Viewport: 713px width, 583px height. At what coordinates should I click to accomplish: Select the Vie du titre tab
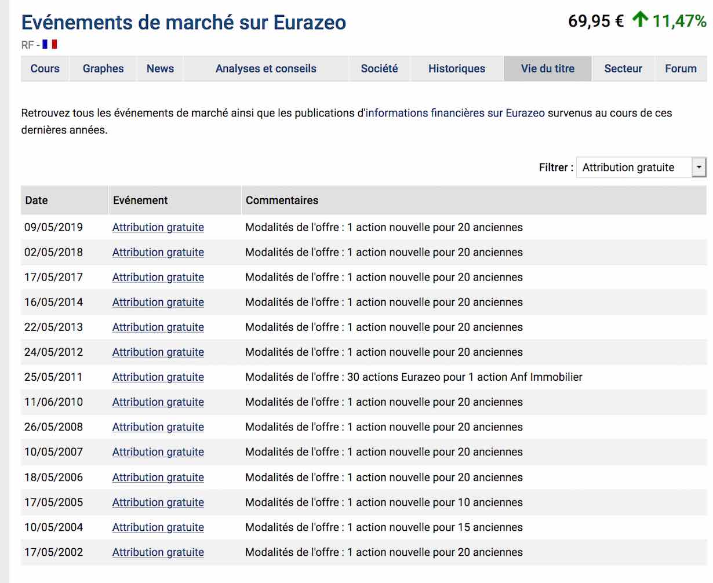pos(548,68)
